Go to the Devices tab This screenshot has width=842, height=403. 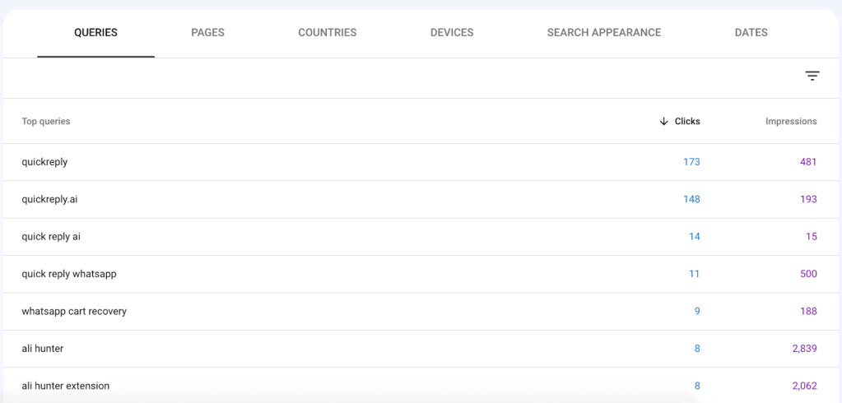(x=451, y=33)
